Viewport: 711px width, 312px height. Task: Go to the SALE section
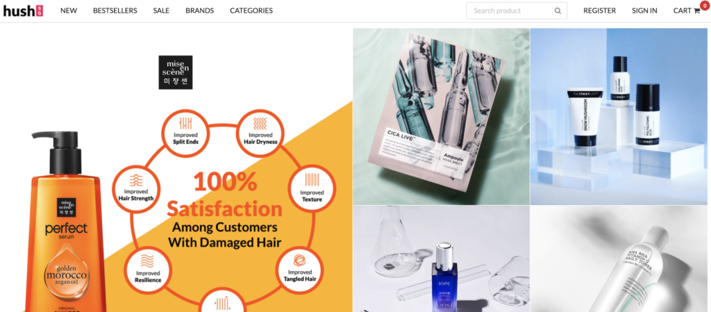(161, 10)
